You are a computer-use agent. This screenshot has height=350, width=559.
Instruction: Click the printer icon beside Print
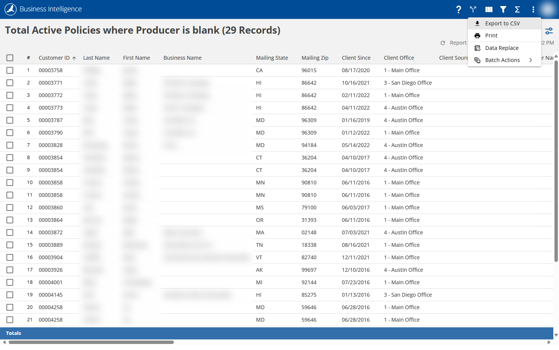[477, 36]
